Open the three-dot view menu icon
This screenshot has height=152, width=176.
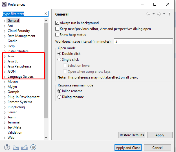pyautogui.click(x=170, y=14)
